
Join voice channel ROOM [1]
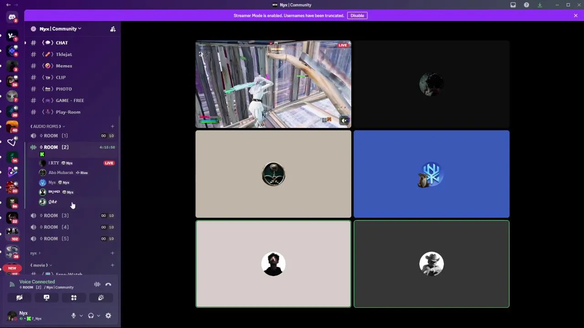(73, 136)
